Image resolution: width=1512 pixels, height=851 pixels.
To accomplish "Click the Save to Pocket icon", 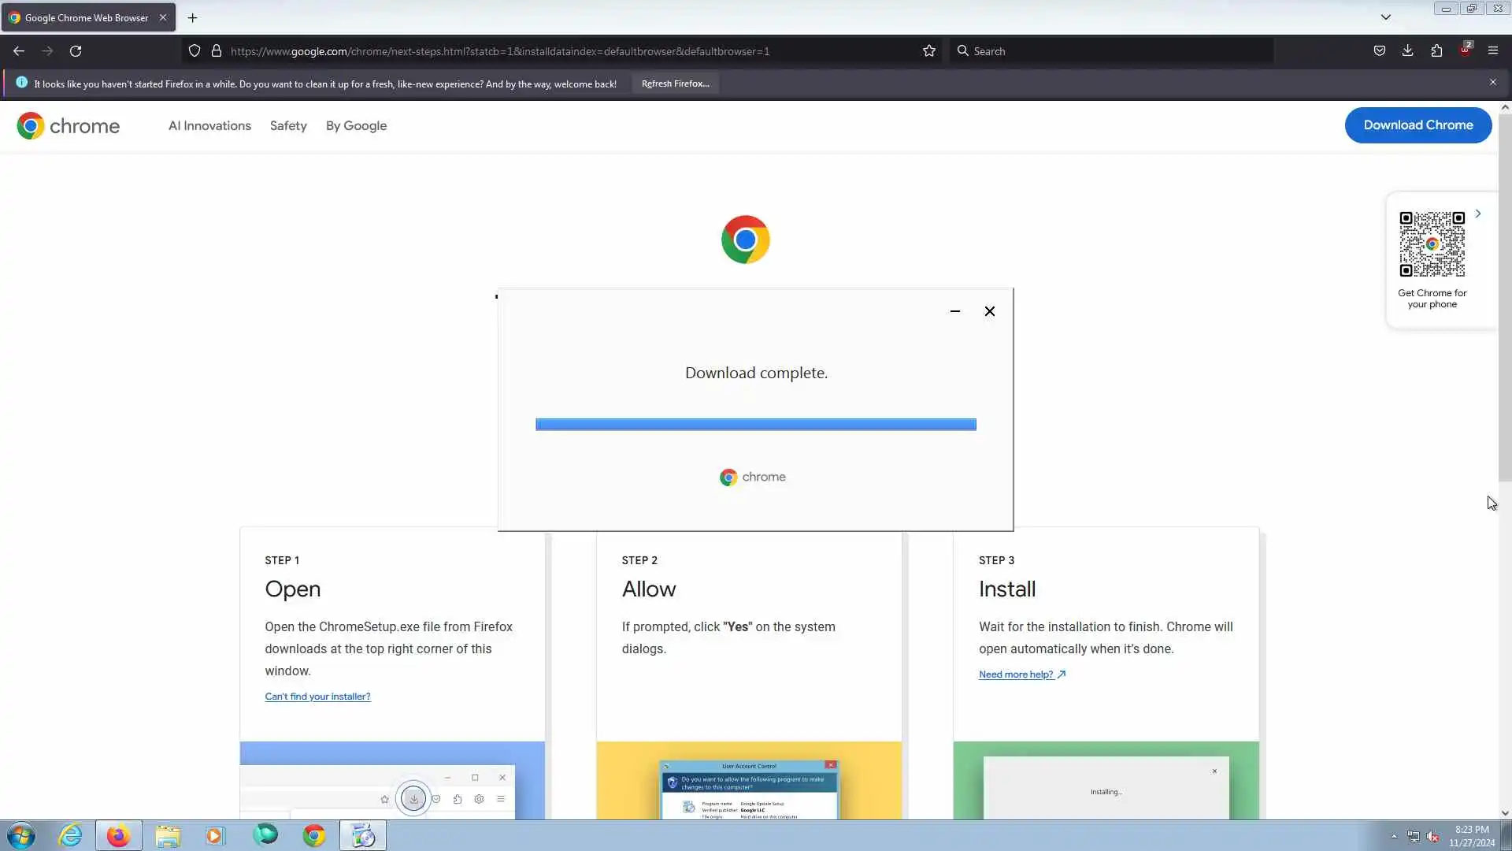I will (1379, 51).
